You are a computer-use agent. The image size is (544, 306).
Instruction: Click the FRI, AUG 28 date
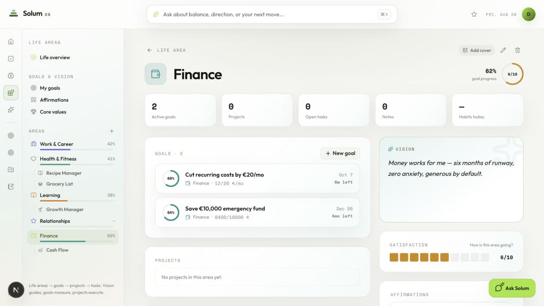pos(501,14)
